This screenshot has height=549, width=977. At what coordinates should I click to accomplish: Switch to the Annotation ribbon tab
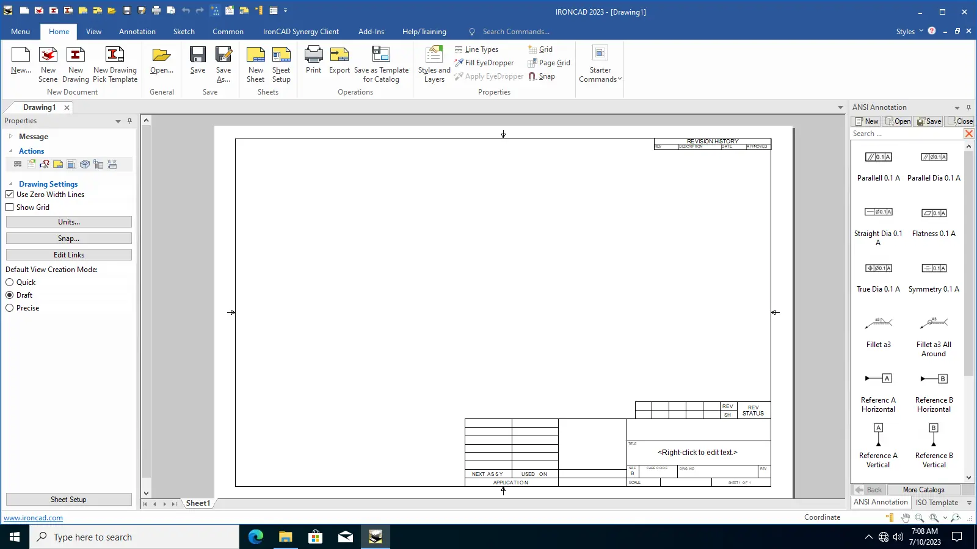[137, 32]
